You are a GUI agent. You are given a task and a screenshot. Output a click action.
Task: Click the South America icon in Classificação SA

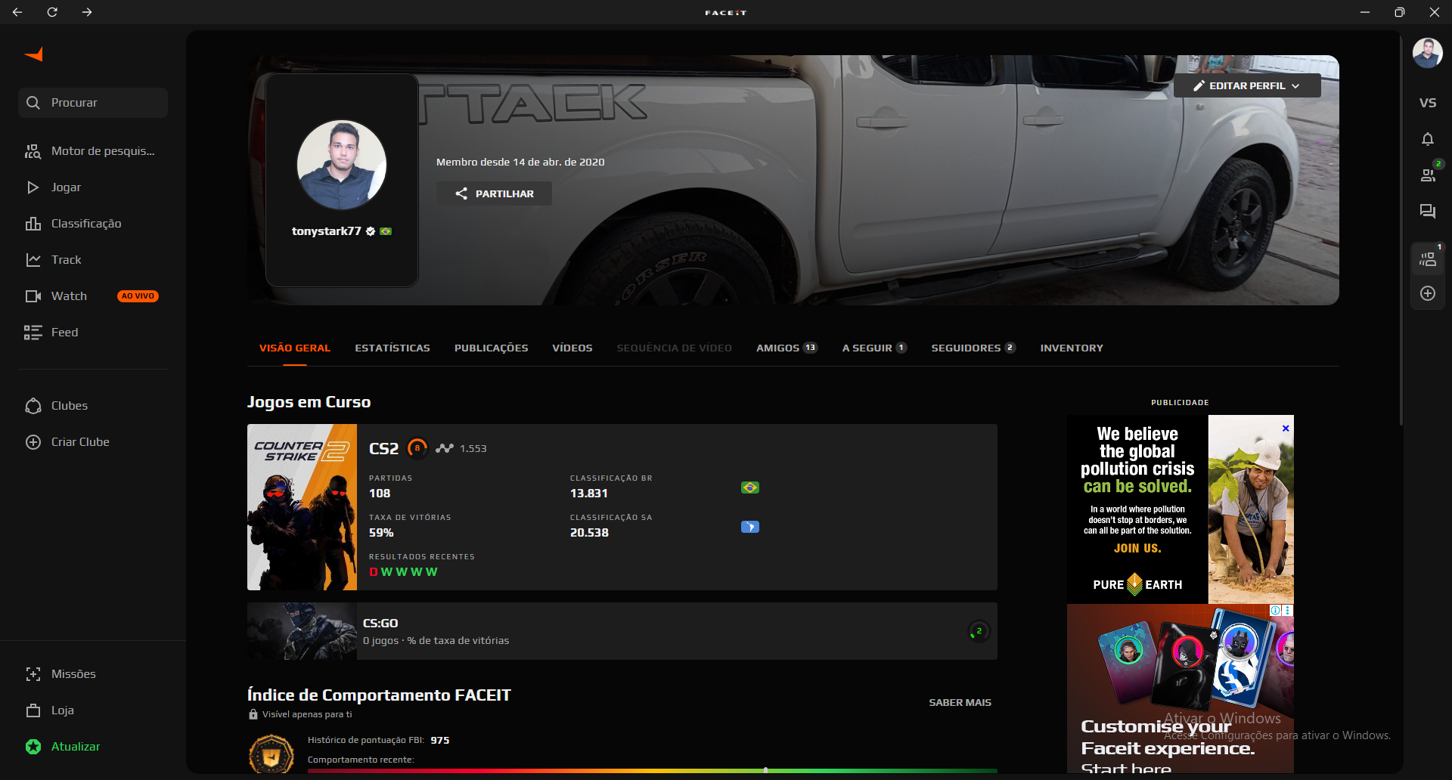[x=750, y=527]
